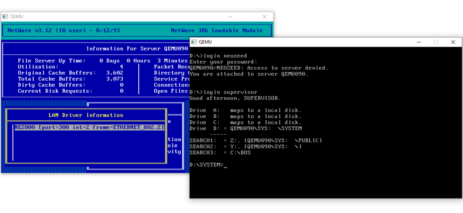Maximize the back QEMU NetWare window

247,17
